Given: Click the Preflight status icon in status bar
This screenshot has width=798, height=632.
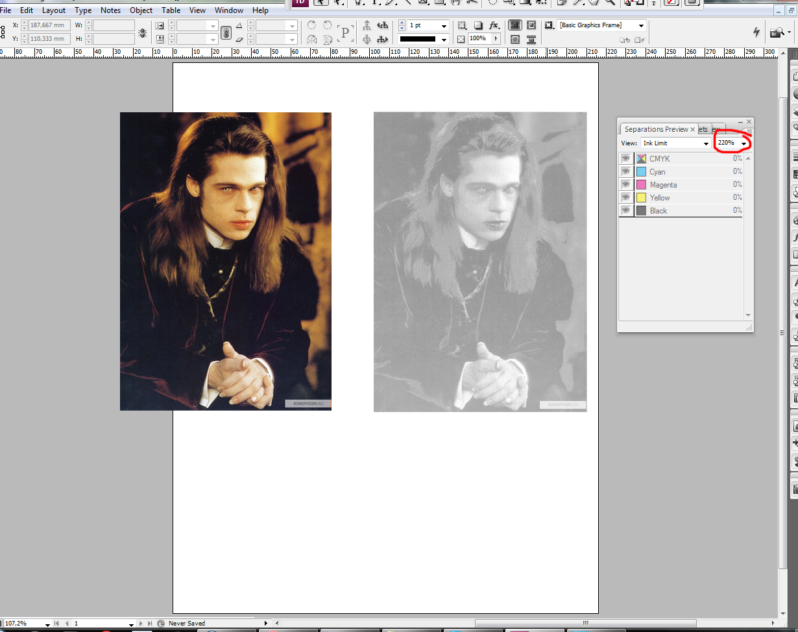Looking at the screenshot, I should tap(161, 623).
